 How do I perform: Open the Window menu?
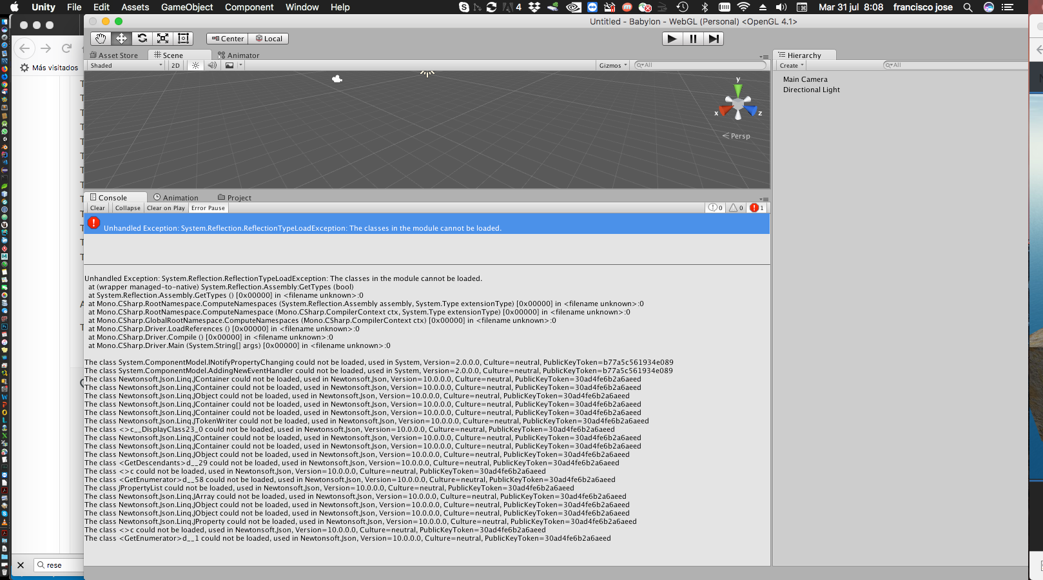click(x=302, y=7)
